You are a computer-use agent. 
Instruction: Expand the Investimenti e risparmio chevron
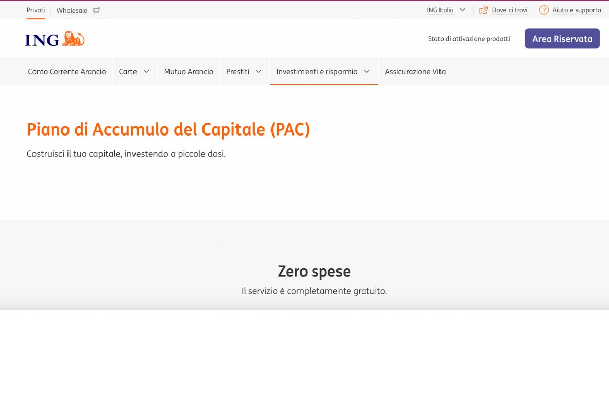(367, 72)
